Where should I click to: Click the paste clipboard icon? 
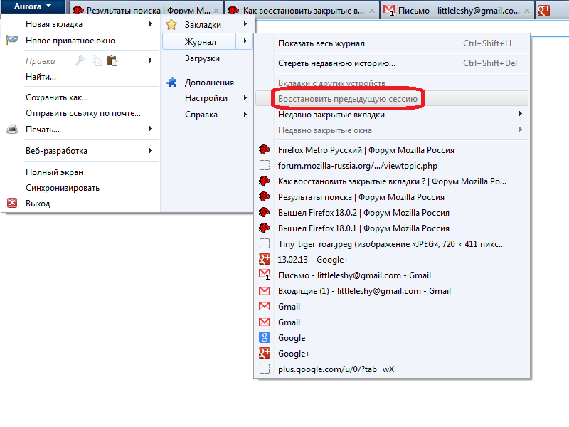pyautogui.click(x=112, y=60)
